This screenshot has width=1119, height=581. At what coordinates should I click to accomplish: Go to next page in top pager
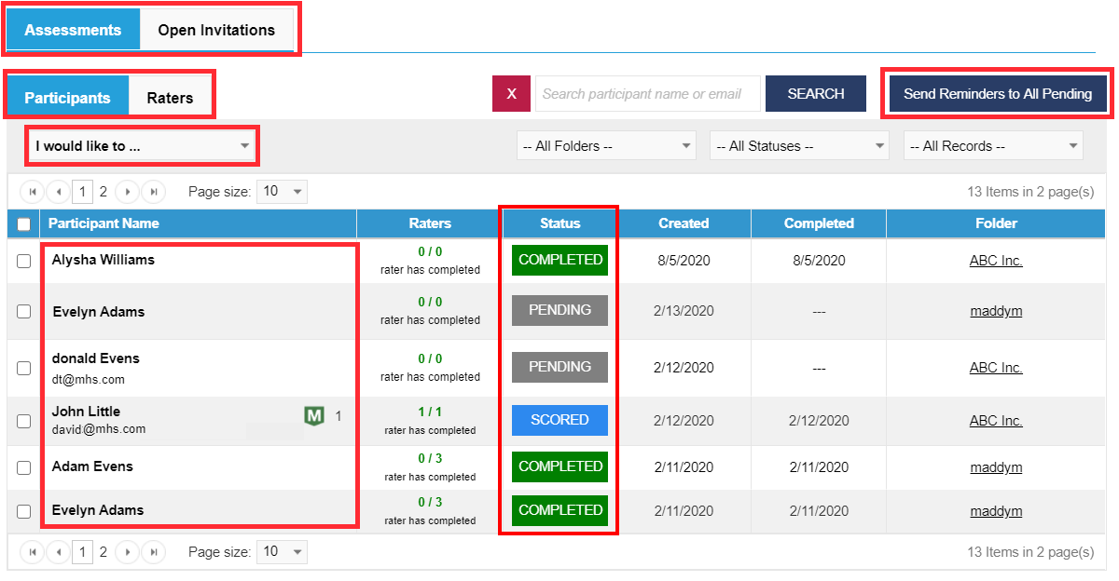(x=127, y=192)
